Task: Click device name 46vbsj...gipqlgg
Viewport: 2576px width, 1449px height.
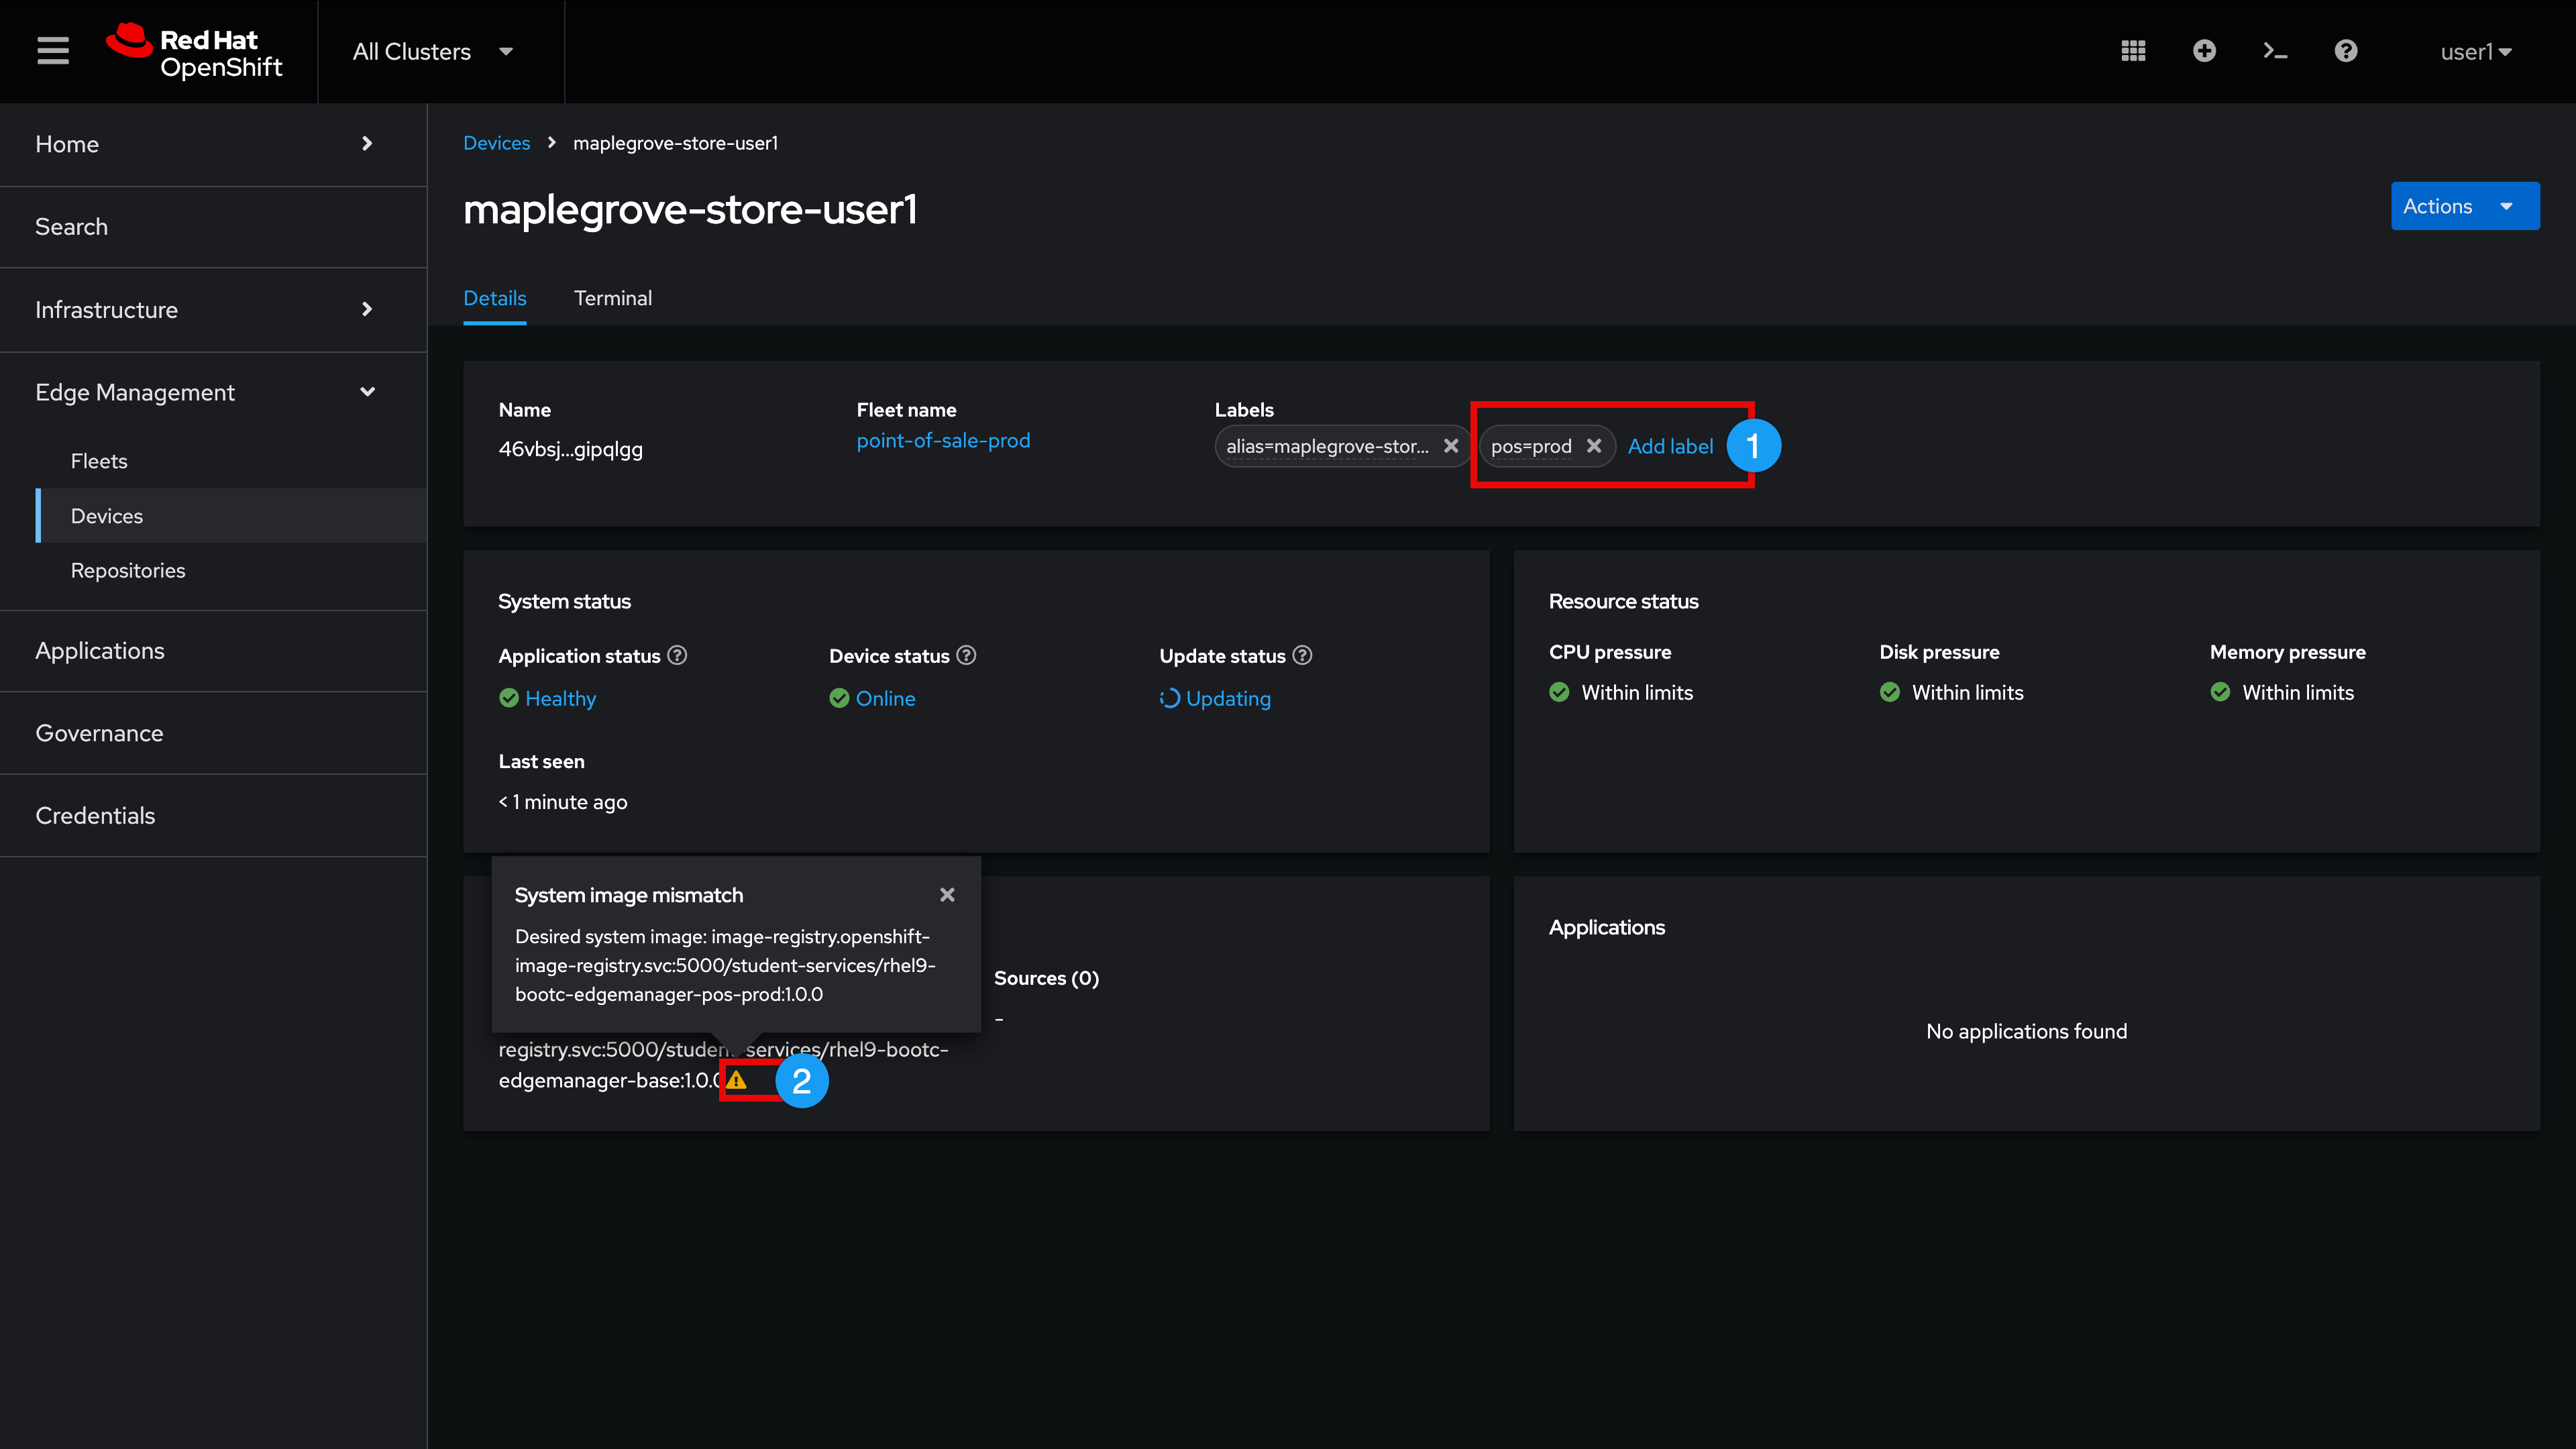Action: click(x=570, y=450)
